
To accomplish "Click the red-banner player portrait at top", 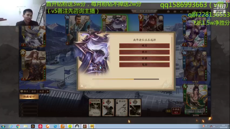I will pos(151,23).
